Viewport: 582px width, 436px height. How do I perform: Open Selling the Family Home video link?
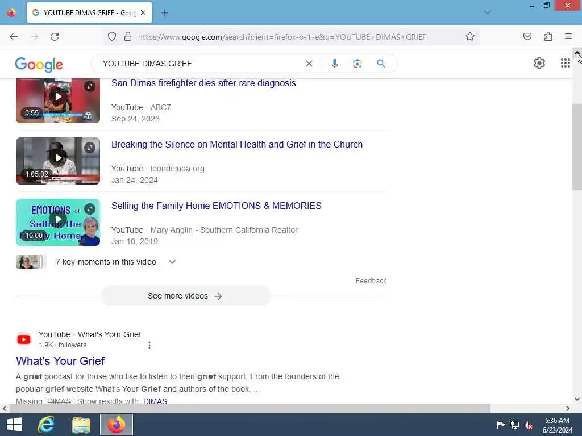[x=217, y=206]
